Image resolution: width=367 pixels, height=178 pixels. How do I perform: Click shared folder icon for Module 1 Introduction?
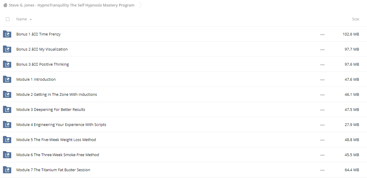pyautogui.click(x=7, y=79)
